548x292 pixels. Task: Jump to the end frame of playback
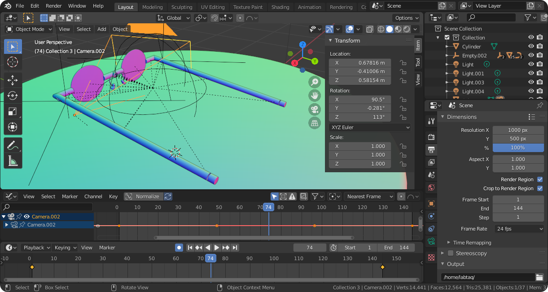[x=235, y=248]
